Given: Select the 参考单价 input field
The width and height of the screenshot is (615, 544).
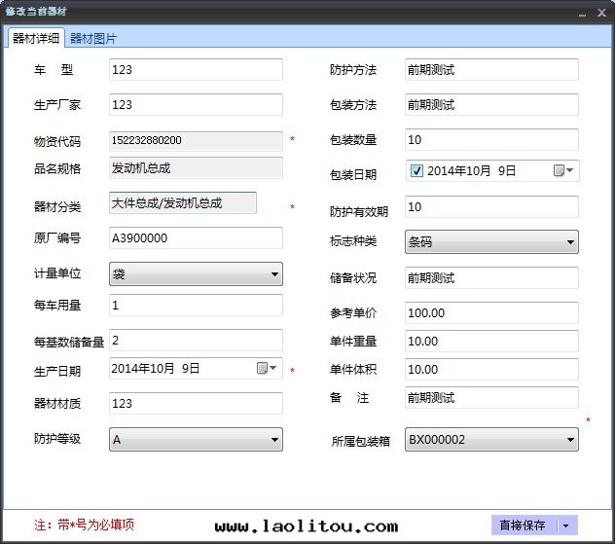Looking at the screenshot, I should click(490, 313).
